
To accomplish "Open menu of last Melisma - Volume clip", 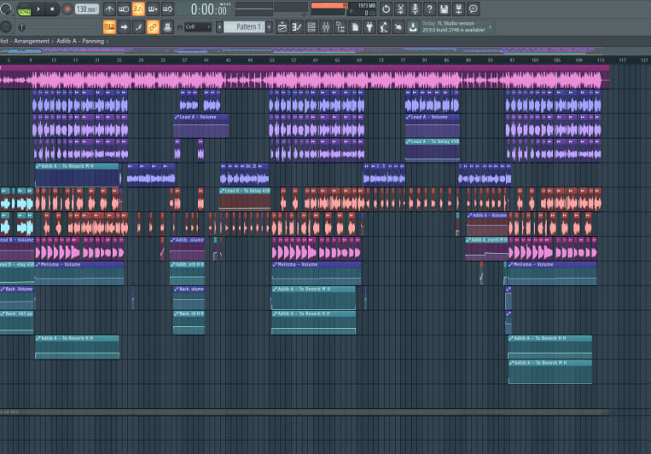I will 511,265.
